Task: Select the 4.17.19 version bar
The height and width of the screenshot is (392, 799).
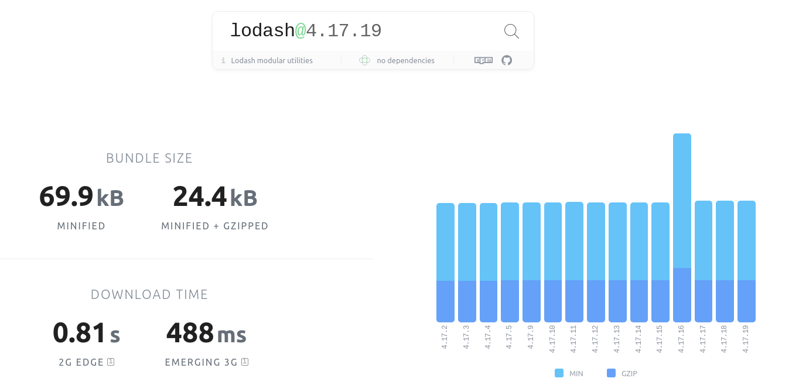Action: coord(746,262)
